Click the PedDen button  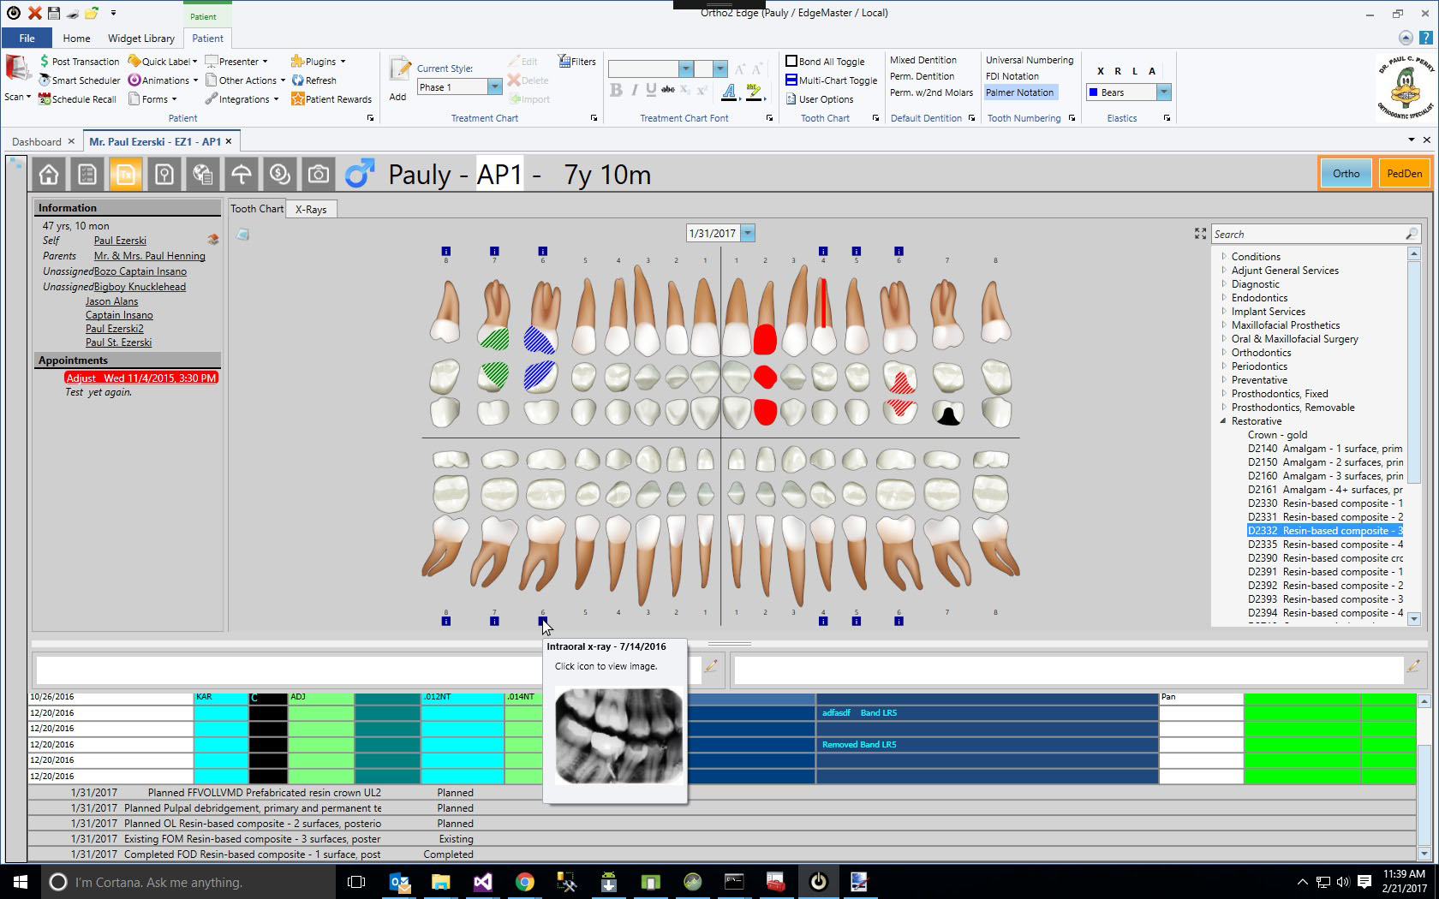tap(1404, 173)
